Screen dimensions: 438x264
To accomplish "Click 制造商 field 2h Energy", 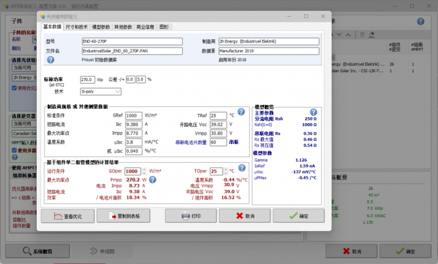I will coord(269,41).
